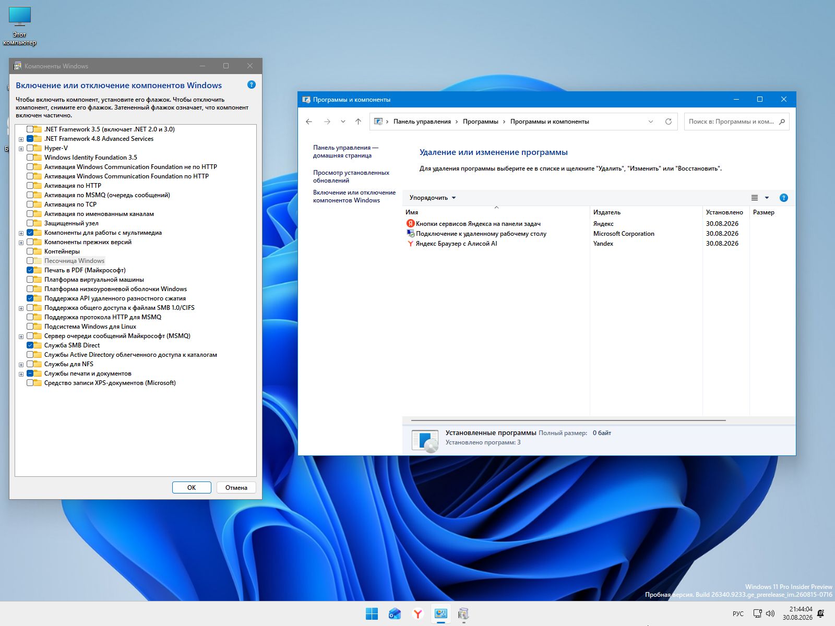Toggle the Hyper-V checkbox
Screen dimensions: 835x626
30,148
